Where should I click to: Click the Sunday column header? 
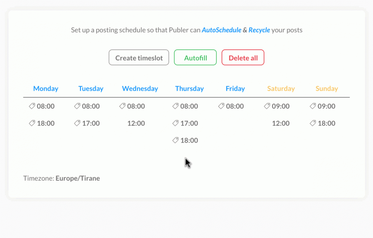326,89
